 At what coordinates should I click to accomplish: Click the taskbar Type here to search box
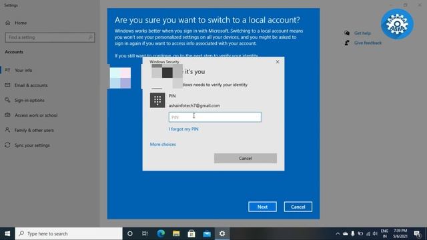pos(69,233)
